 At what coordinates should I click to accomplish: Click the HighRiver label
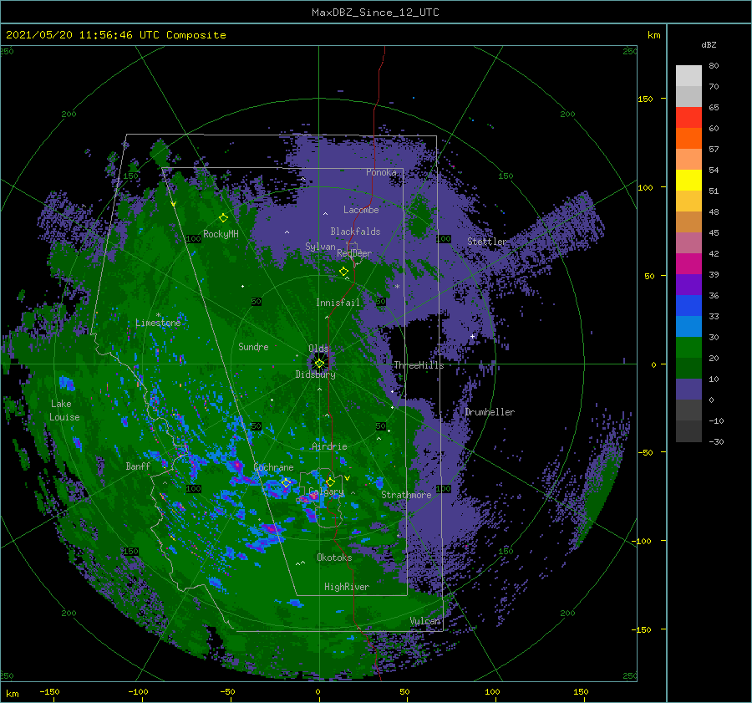coord(347,587)
